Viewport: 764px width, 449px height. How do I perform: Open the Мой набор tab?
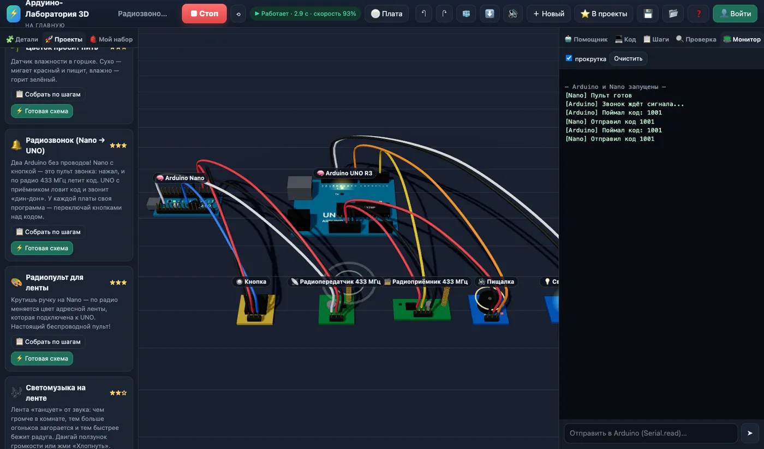point(111,39)
